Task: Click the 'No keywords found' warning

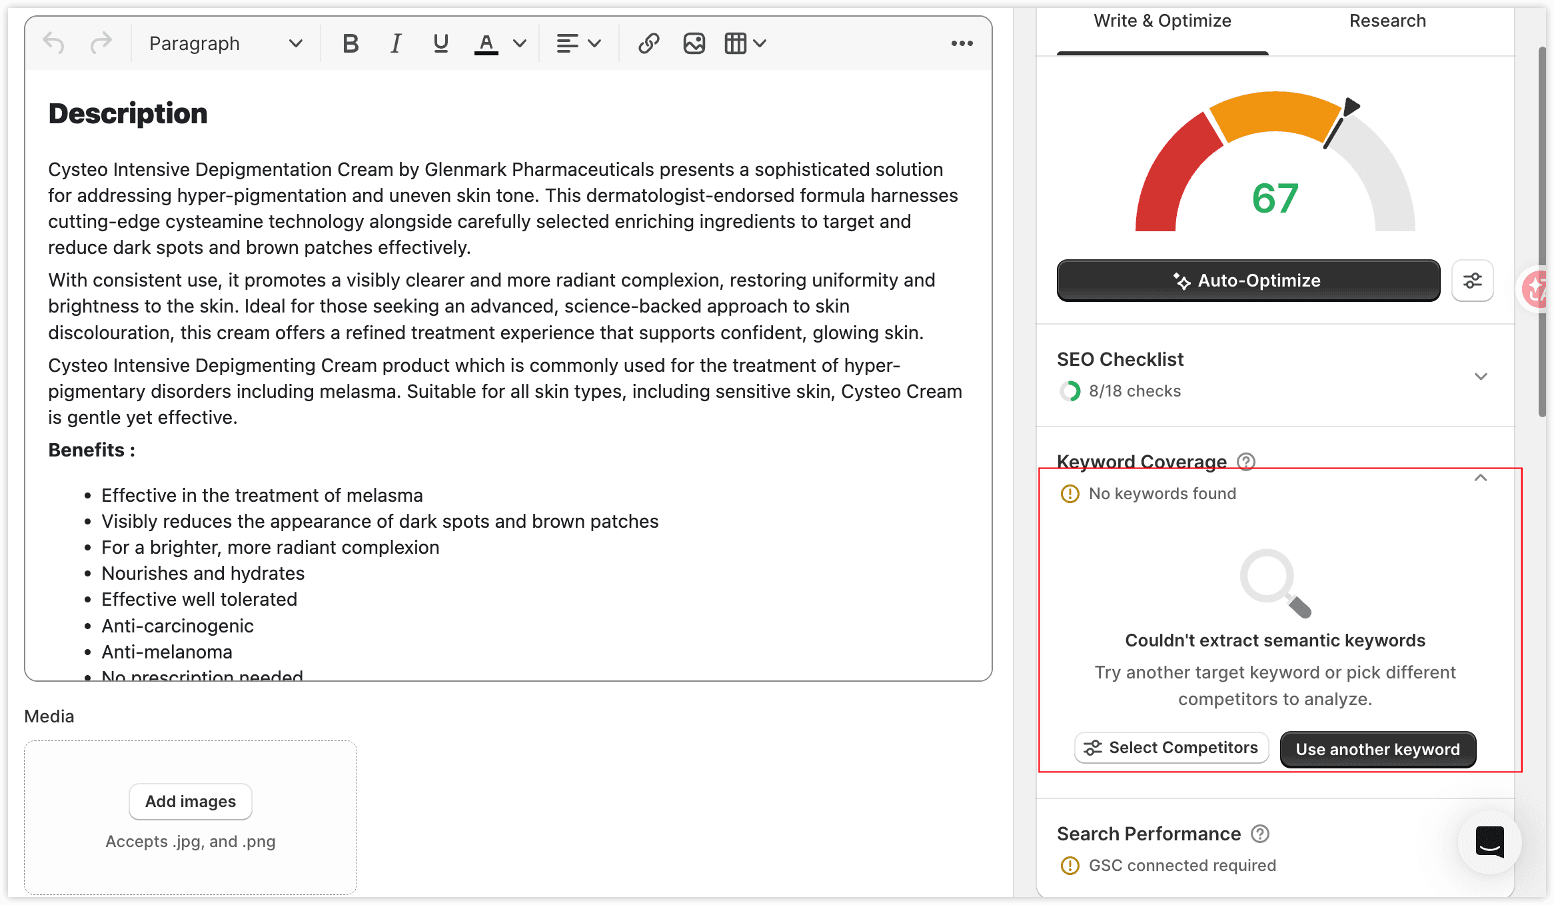Action: pyautogui.click(x=1162, y=494)
